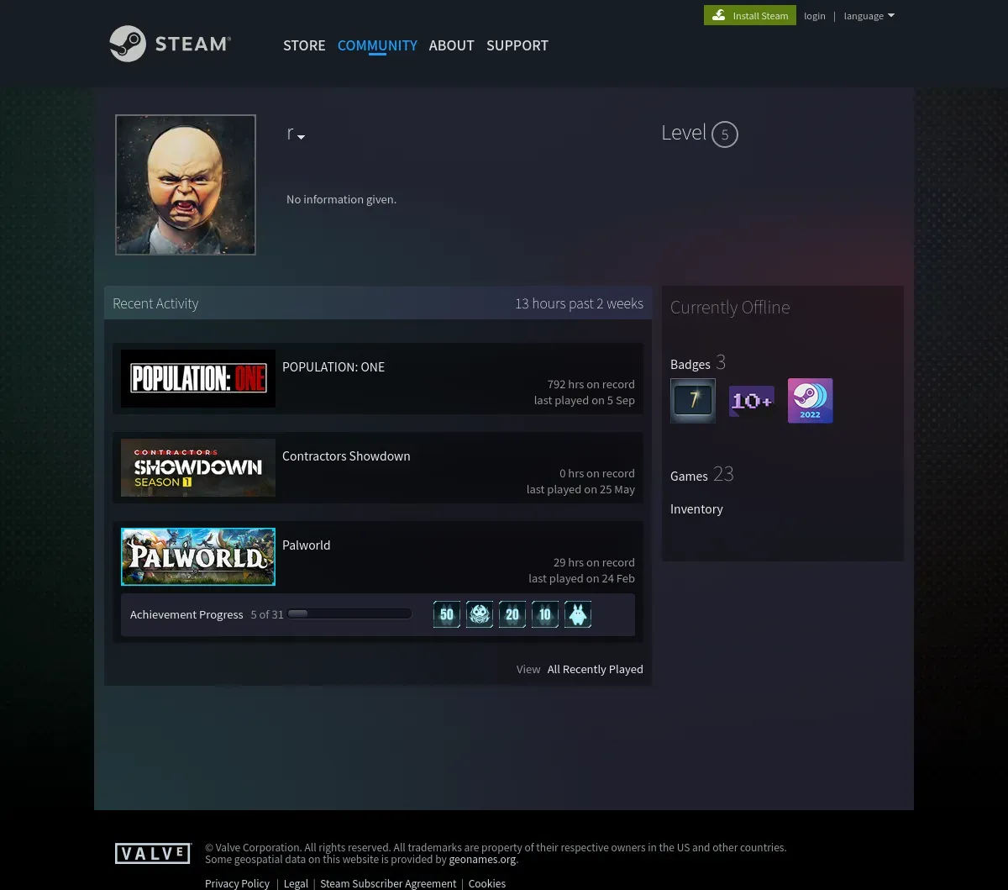Open the 10+ game collector badge
This screenshot has height=890, width=1008.
752,400
